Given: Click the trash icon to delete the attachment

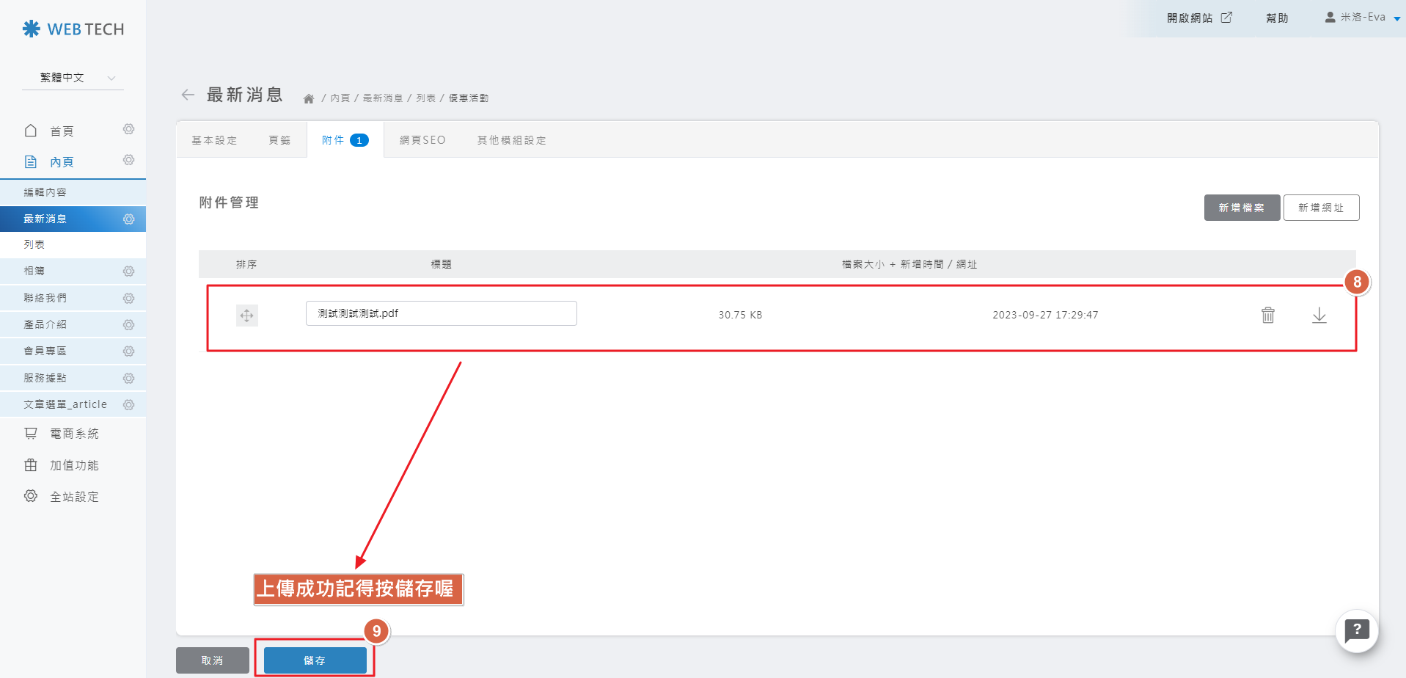Looking at the screenshot, I should tap(1267, 315).
